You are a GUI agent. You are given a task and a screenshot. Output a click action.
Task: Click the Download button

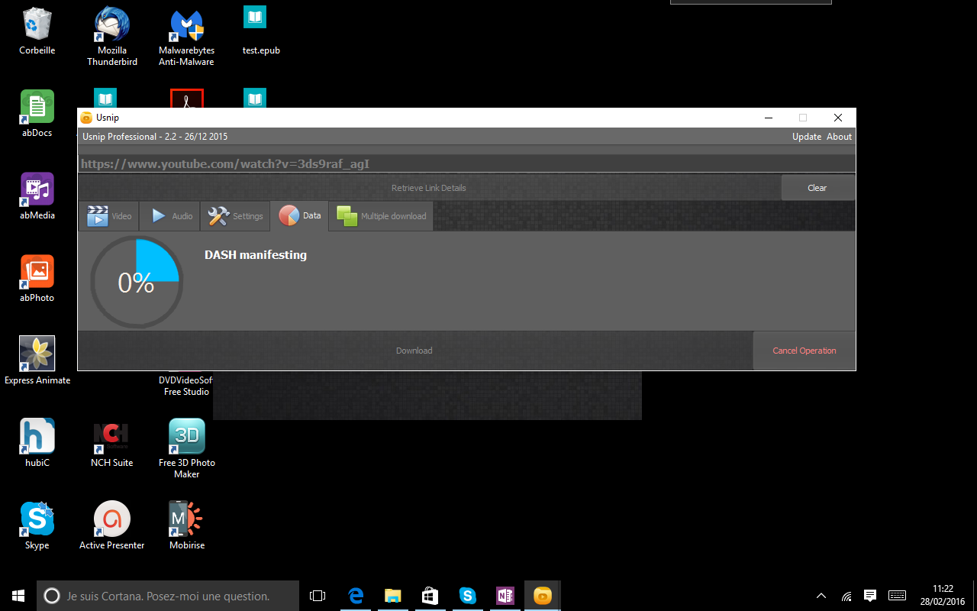coord(414,351)
